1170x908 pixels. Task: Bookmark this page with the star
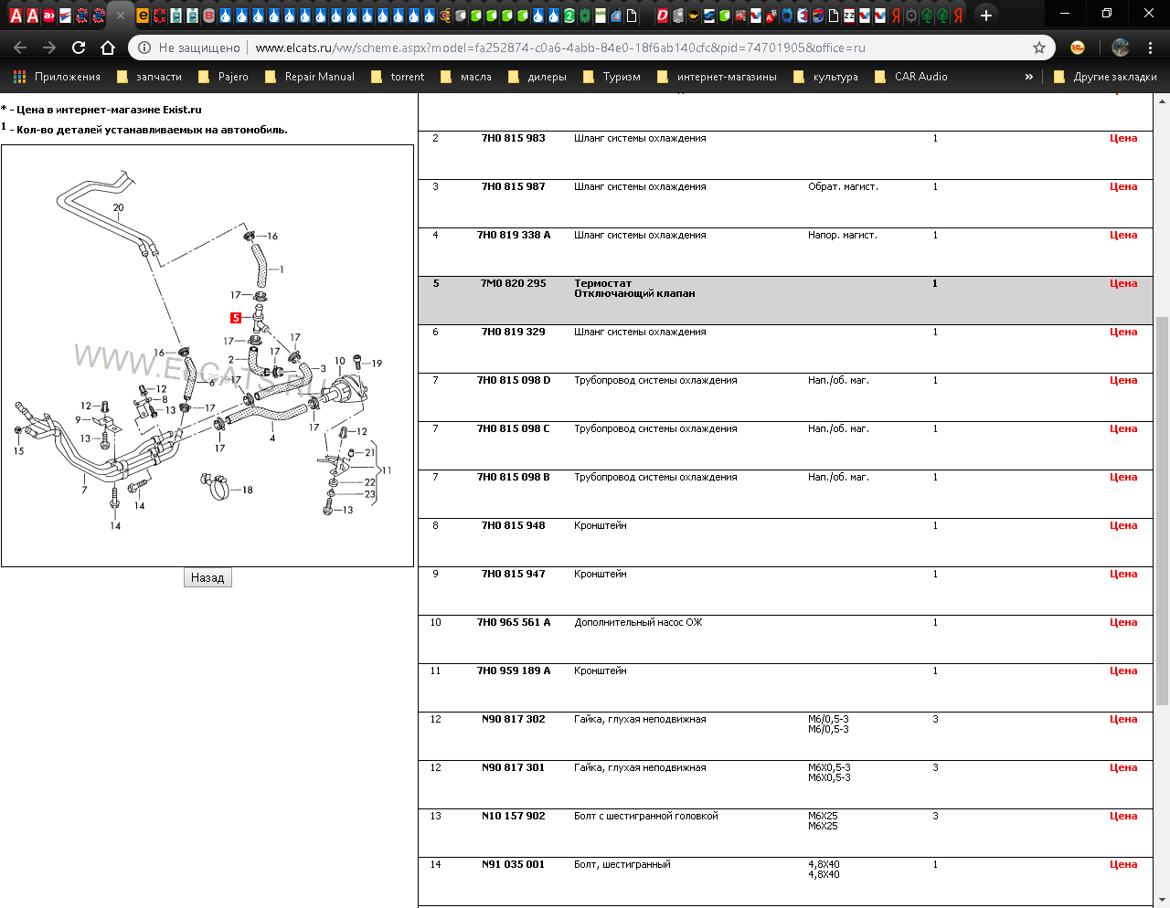pos(1039,48)
